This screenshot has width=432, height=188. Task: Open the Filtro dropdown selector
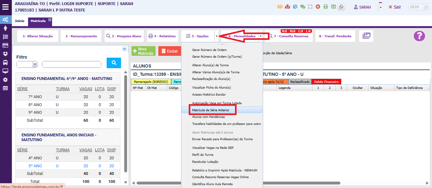tap(27, 64)
